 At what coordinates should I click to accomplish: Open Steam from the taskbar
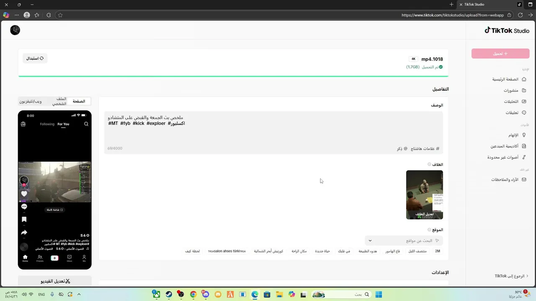[169, 294]
